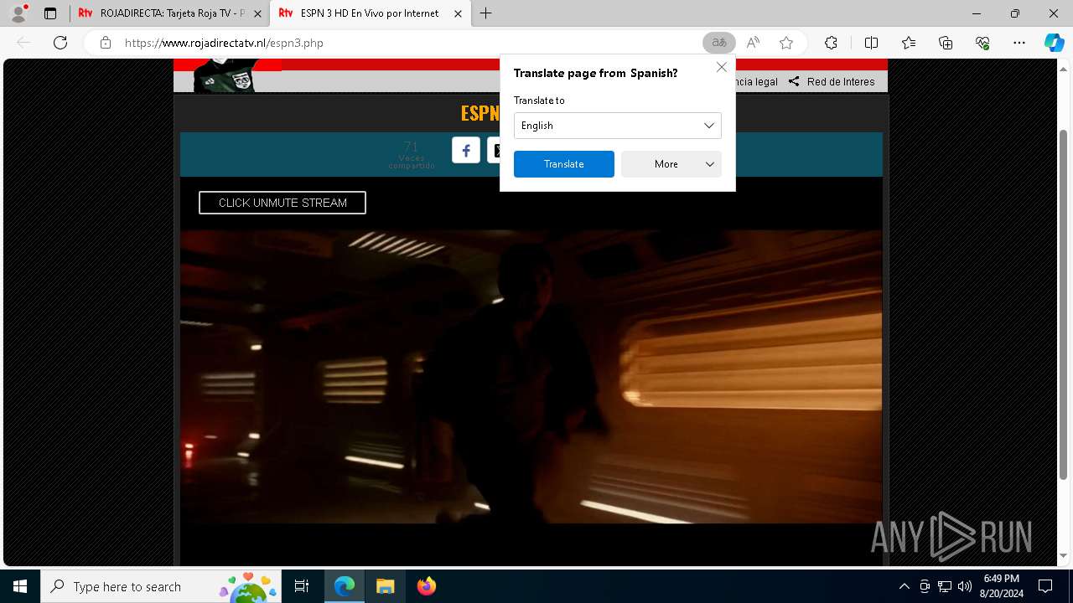
Task: Open the notification center icon
Action: tap(1045, 586)
